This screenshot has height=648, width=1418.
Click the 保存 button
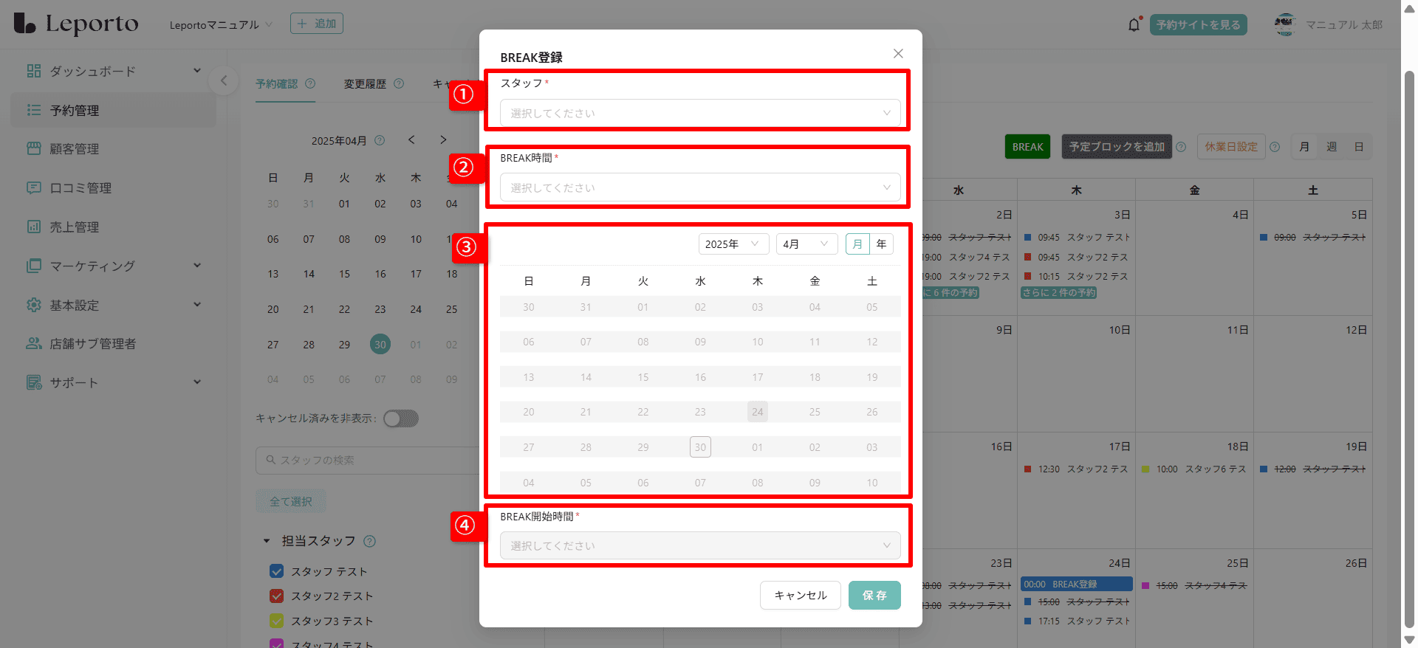[874, 595]
